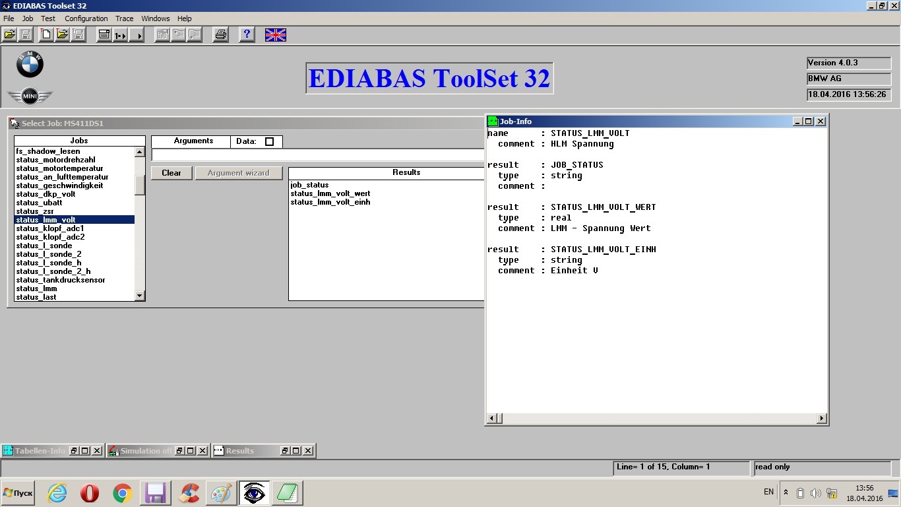The image size is (901, 507).
Task: Click the Jobs list scrollbar thumb
Action: pos(139,185)
